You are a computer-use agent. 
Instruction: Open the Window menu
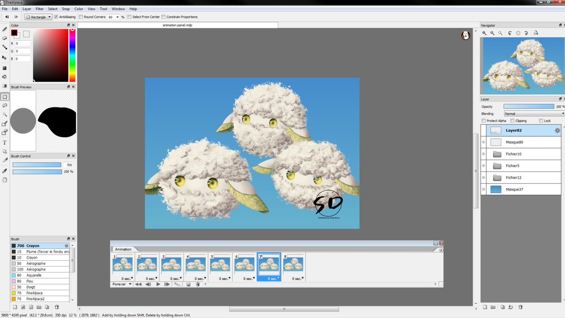point(118,9)
